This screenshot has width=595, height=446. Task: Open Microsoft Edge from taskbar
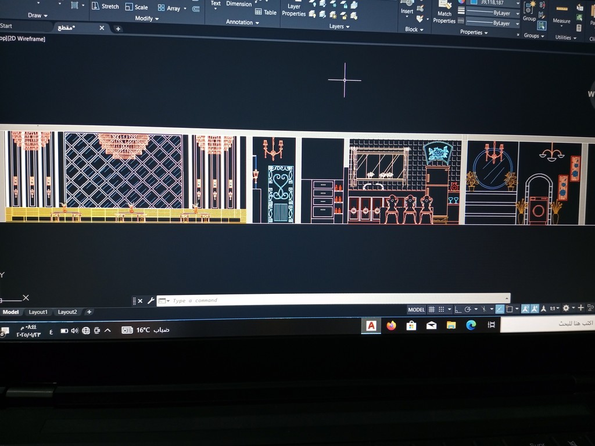tap(471, 325)
